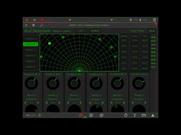Click the small round icon beside link control
Image resolution: width=181 pixels, height=135 pixels.
tap(40, 115)
